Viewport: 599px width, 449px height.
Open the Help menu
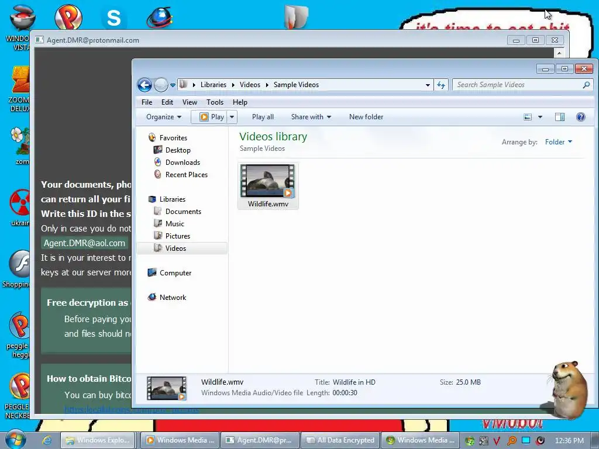(x=240, y=102)
